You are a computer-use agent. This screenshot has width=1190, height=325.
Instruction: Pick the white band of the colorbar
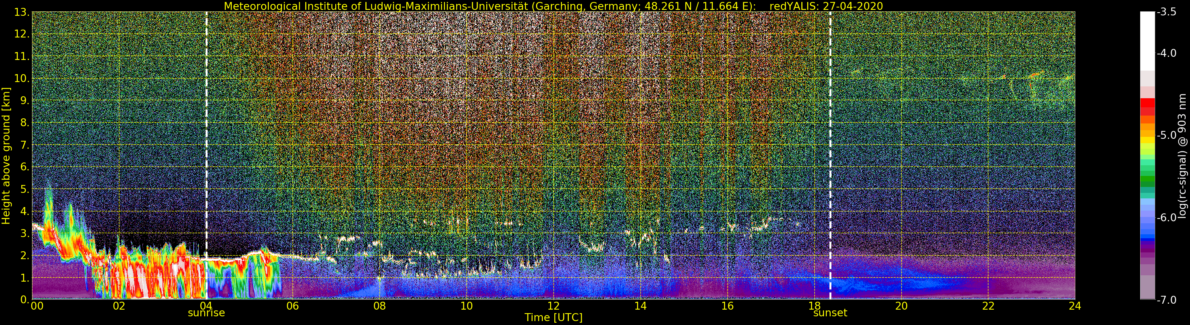click(x=1147, y=41)
